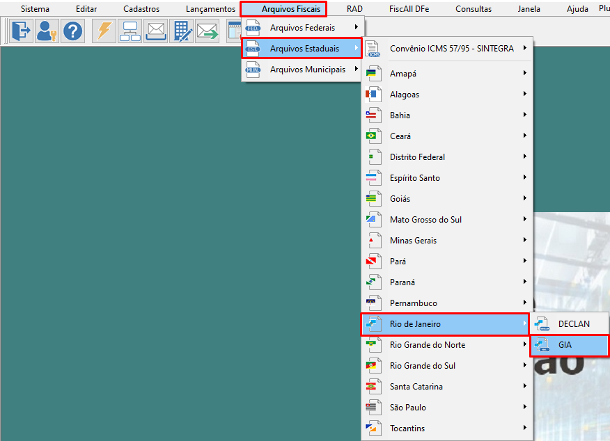610x441 pixels.
Task: Click the Amapá flag icon
Action: click(x=373, y=74)
